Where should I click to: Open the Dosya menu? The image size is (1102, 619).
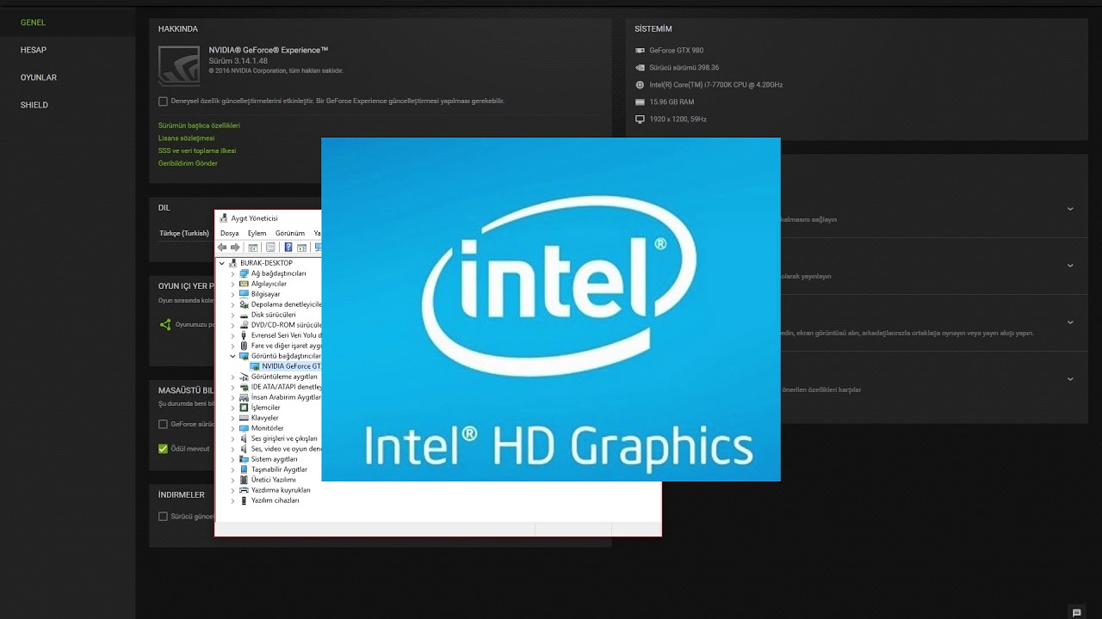tap(229, 233)
